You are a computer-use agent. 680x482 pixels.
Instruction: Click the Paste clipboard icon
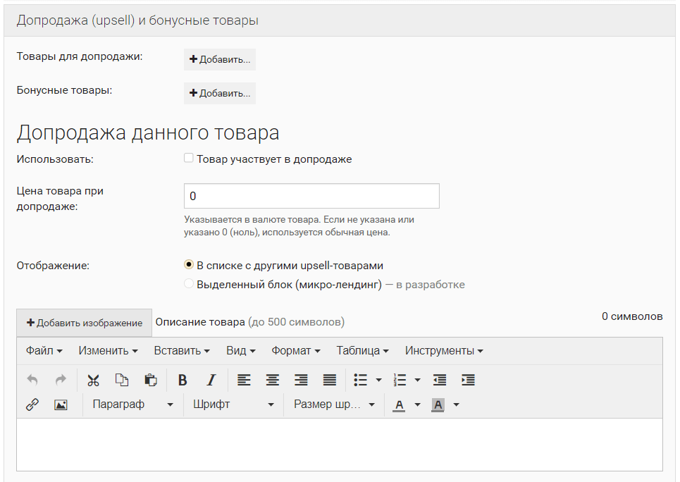150,380
